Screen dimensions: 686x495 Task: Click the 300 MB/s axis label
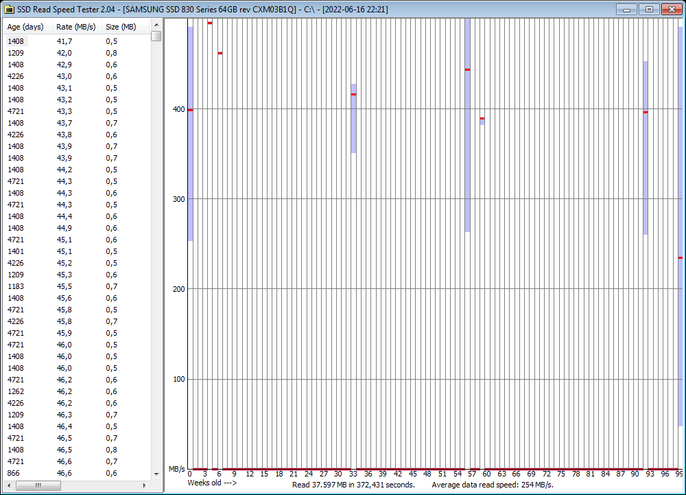point(179,199)
